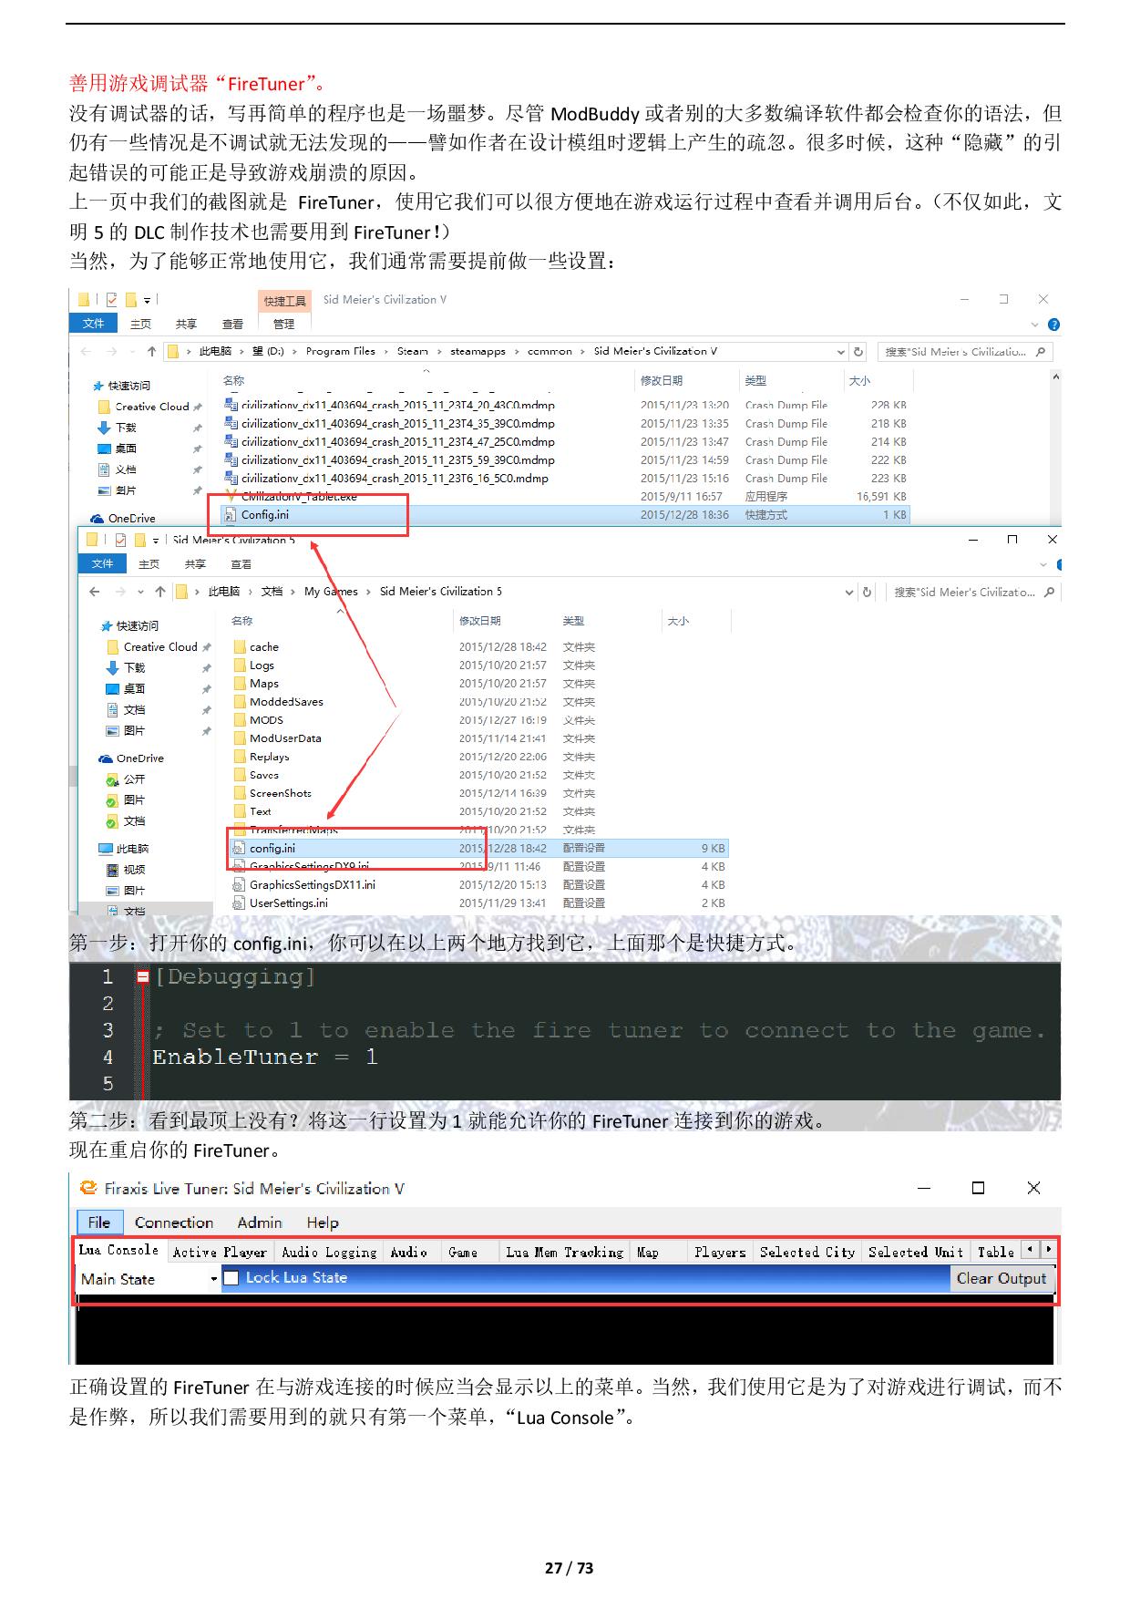Screen dimensions: 1130x1599
Task: Click My Games in the lower address breadcrumb
Action: [331, 592]
